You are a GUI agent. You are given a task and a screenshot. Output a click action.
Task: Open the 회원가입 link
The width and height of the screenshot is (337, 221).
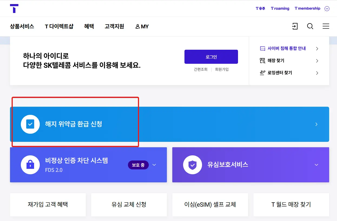click(x=222, y=69)
